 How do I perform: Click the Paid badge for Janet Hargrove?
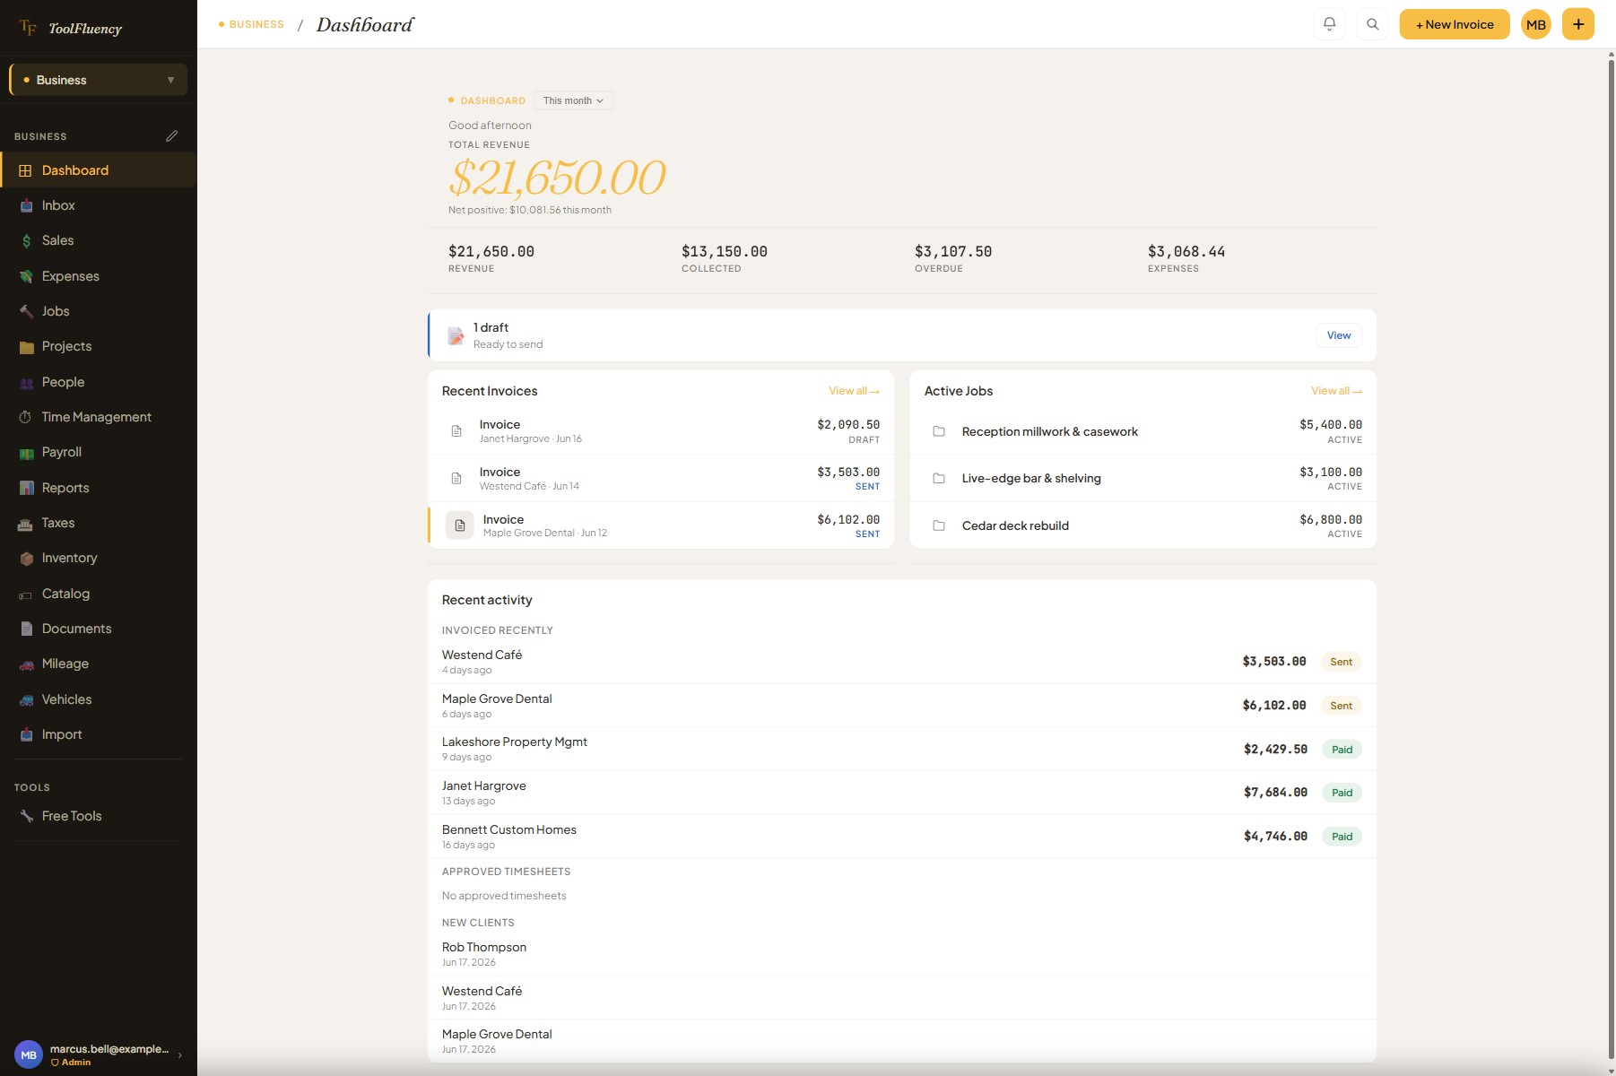[x=1342, y=793]
